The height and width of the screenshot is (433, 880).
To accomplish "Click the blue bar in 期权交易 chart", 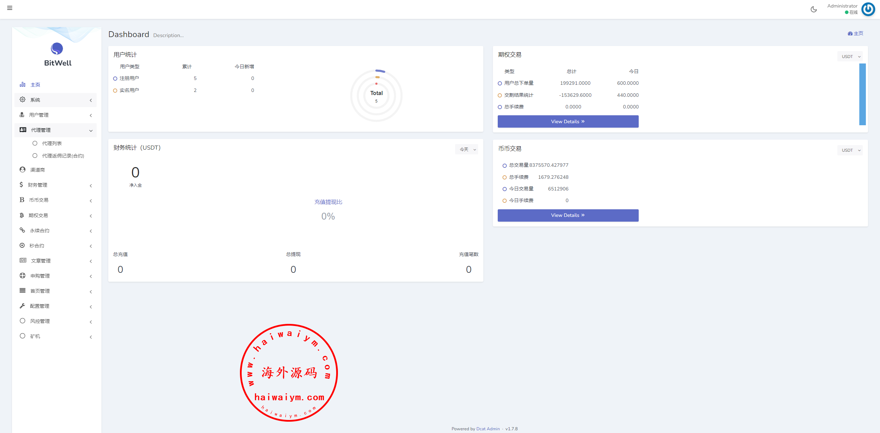I will point(862,94).
